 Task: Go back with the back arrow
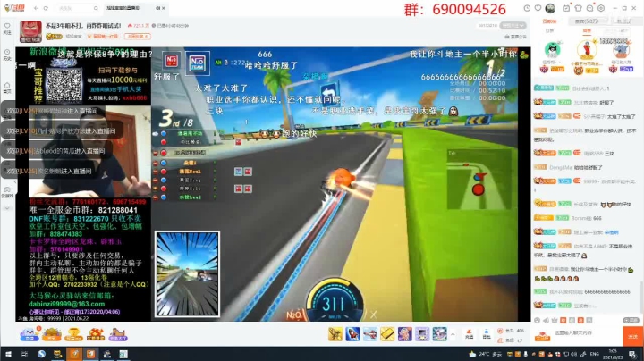[36, 8]
